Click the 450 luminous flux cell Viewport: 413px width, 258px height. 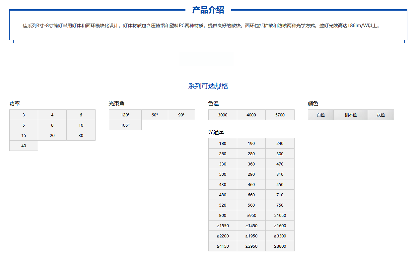[x=280, y=184]
